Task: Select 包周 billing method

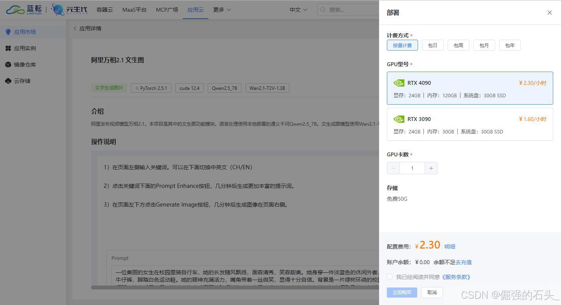Action: click(459, 45)
